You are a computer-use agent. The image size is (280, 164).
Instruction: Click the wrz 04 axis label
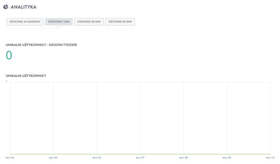pyautogui.click(x=10, y=158)
